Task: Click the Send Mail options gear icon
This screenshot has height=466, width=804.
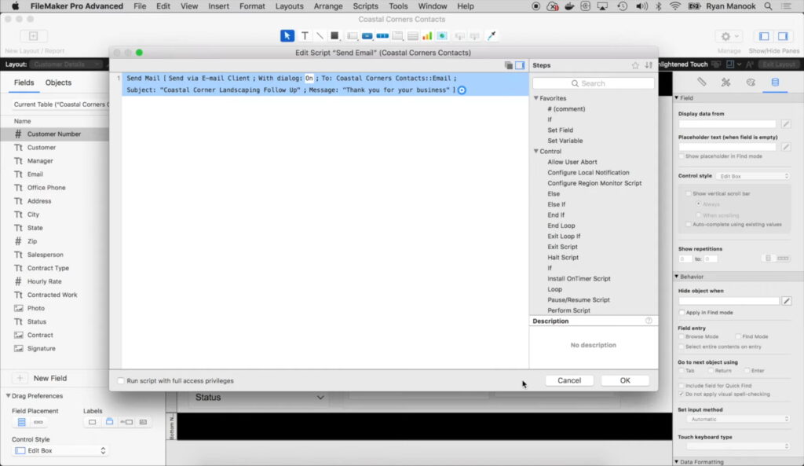Action: (x=462, y=90)
